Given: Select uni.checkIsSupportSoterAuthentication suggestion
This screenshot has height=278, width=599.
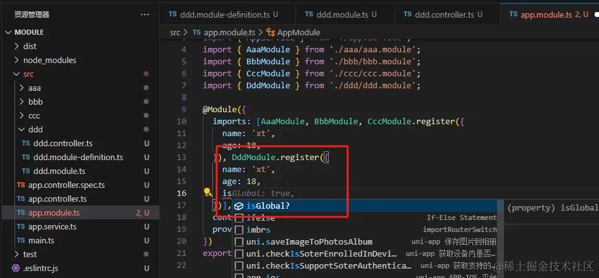Looking at the screenshot, I should click(365, 265).
